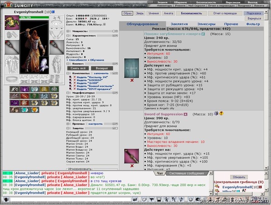The height and width of the screenshot is (205, 271).
Task: Click the music note sound icon
Action: pyautogui.click(x=181, y=200)
